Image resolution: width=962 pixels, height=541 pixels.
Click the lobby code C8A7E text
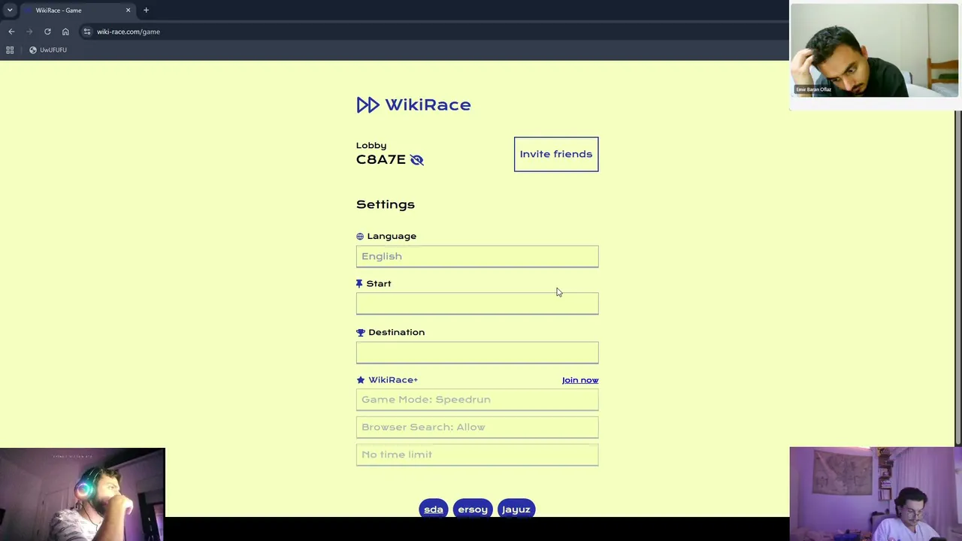381,159
